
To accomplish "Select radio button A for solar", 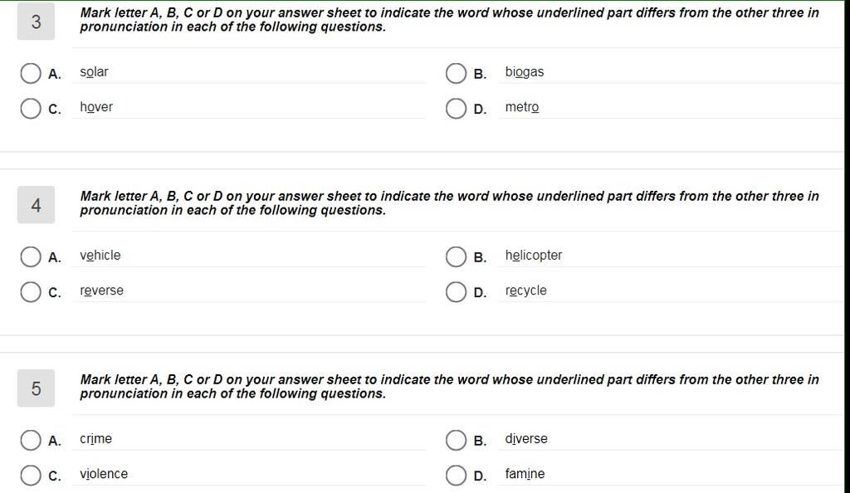I will click(x=31, y=73).
